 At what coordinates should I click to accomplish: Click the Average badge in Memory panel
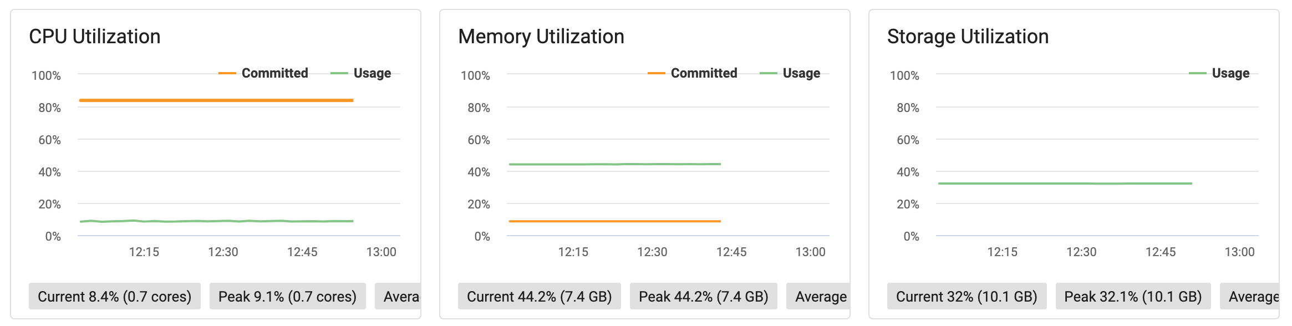coord(818,296)
